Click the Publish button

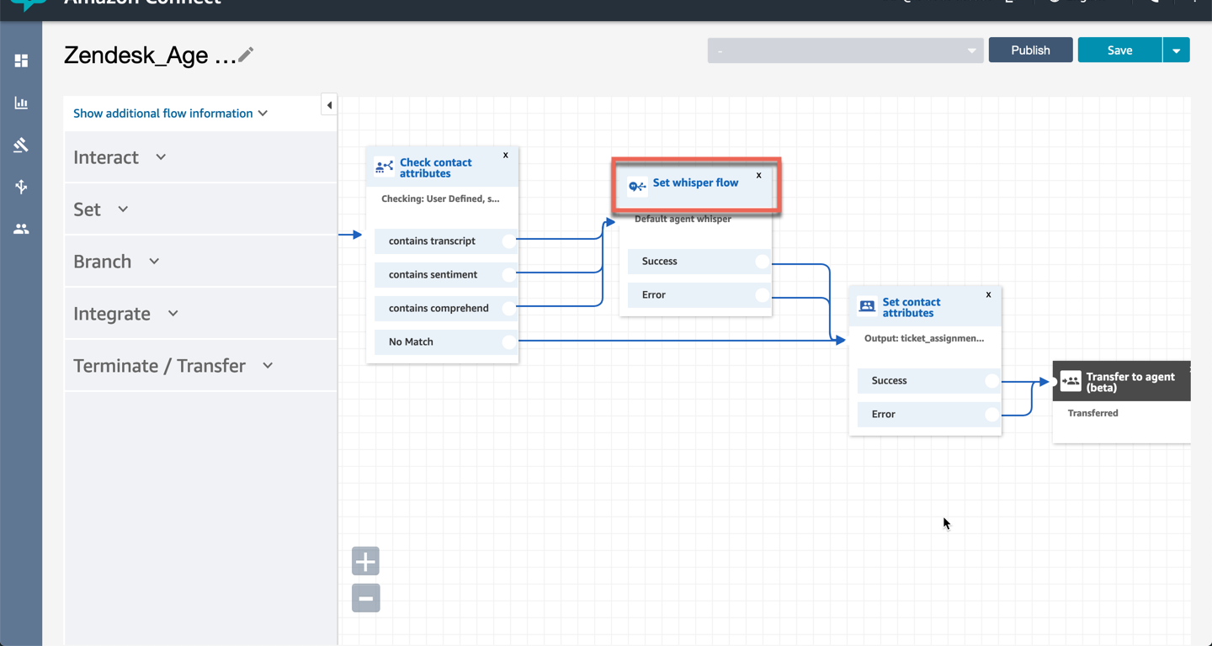coord(1030,50)
